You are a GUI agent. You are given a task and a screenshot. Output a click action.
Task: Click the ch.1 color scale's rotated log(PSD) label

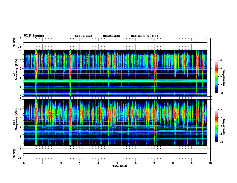224,78
